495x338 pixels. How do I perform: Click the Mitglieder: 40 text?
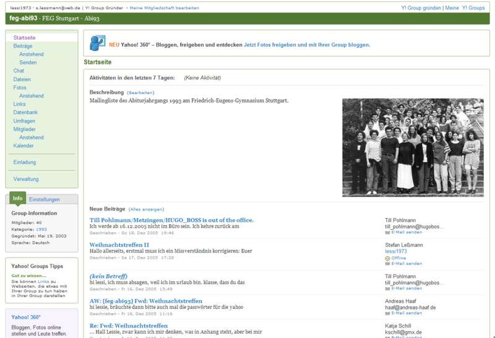[27, 223]
